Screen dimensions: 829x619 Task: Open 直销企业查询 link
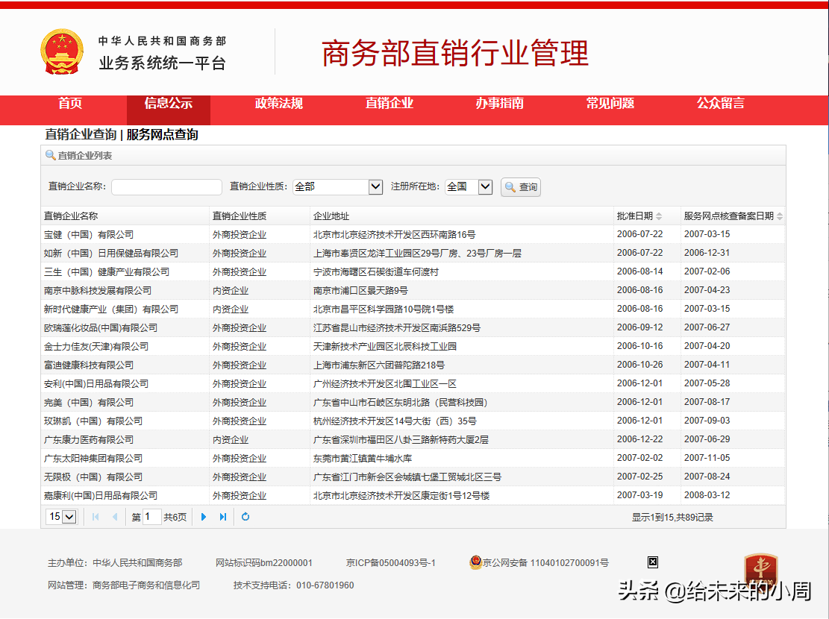[81, 135]
